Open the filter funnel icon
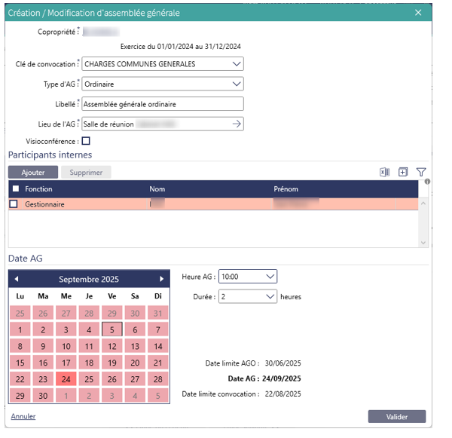This screenshot has height=438, width=452. [x=421, y=172]
